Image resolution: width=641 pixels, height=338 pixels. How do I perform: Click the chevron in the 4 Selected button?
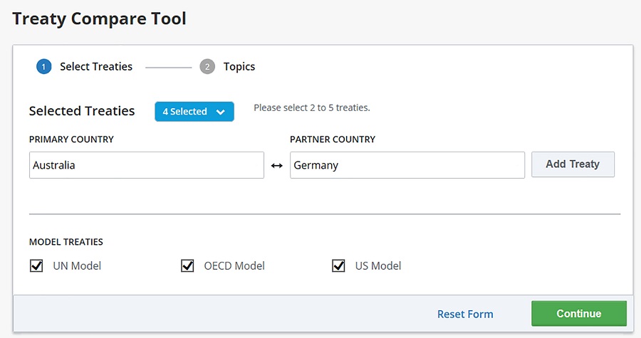(x=220, y=112)
